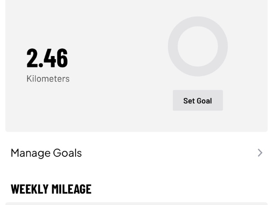
Task: Click the center of the goal ring
Action: [197, 46]
